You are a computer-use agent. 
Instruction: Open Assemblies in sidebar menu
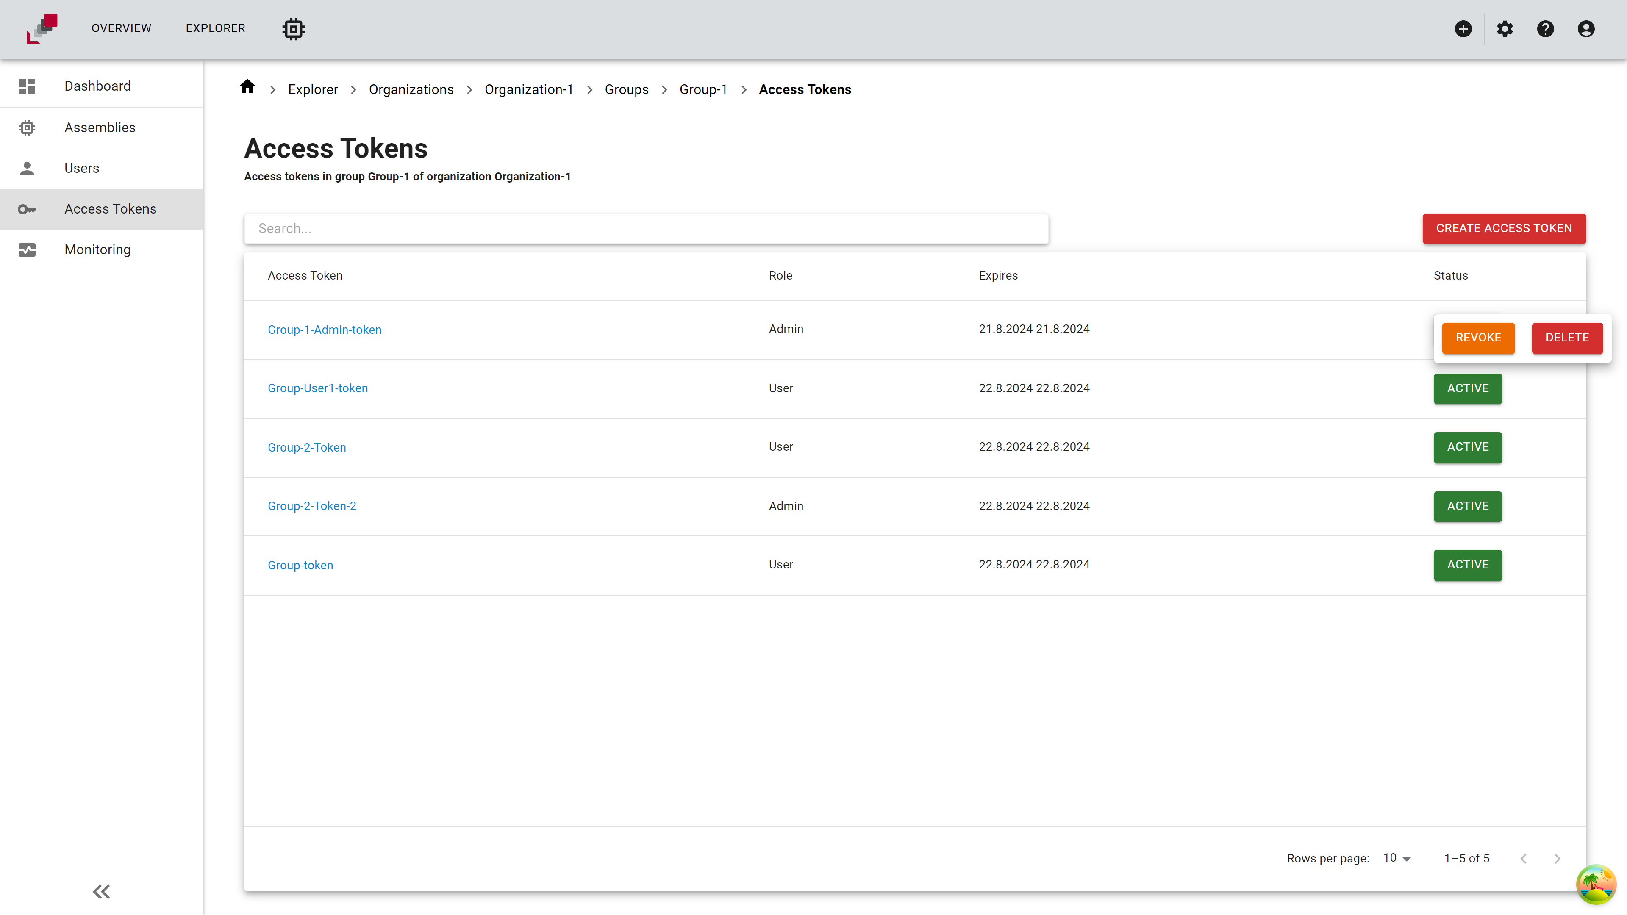click(x=101, y=128)
